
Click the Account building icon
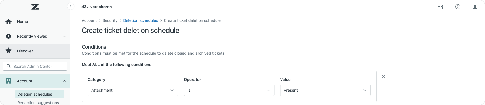click(9, 81)
